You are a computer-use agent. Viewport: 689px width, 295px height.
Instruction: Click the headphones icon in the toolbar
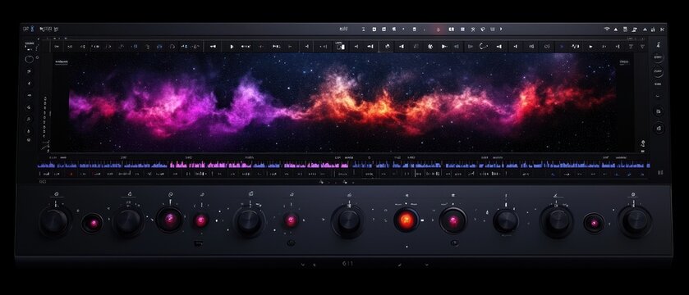(172, 46)
